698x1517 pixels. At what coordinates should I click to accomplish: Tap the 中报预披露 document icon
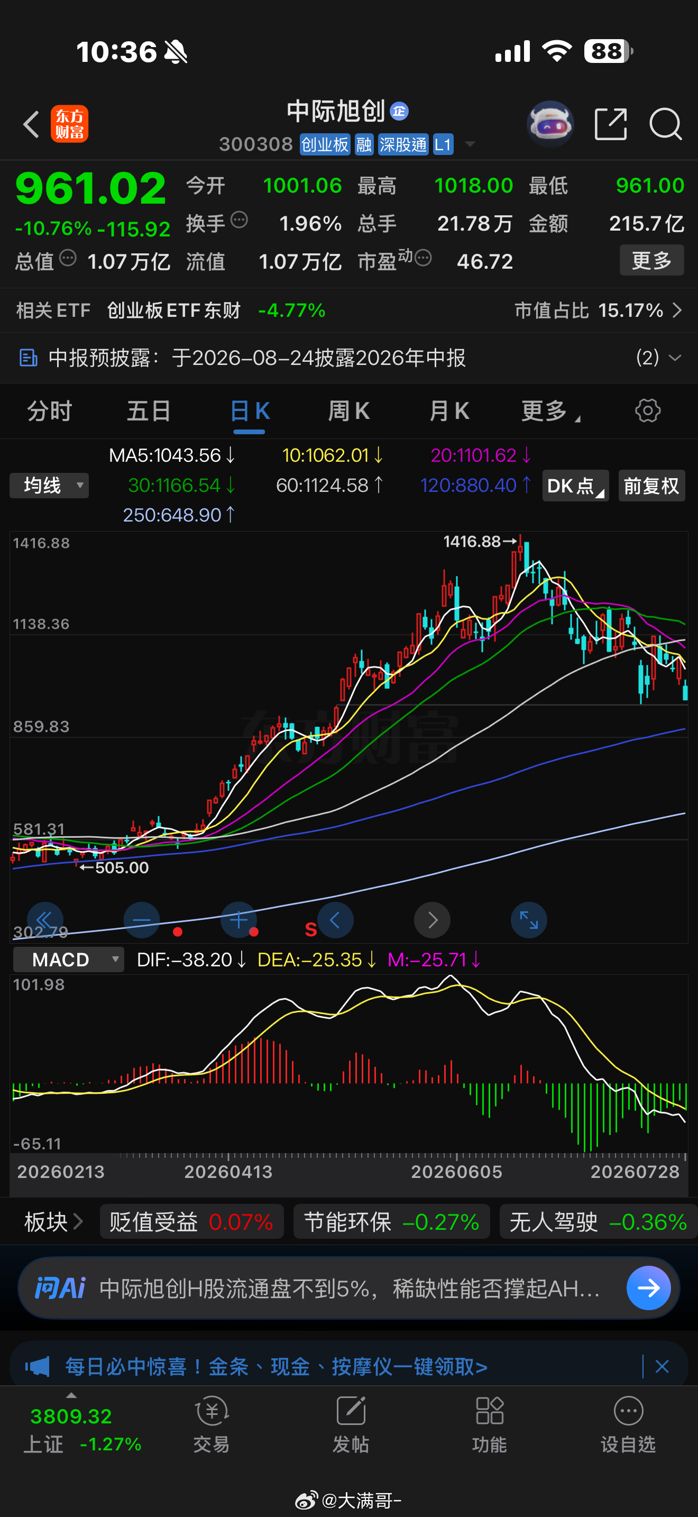[28, 358]
